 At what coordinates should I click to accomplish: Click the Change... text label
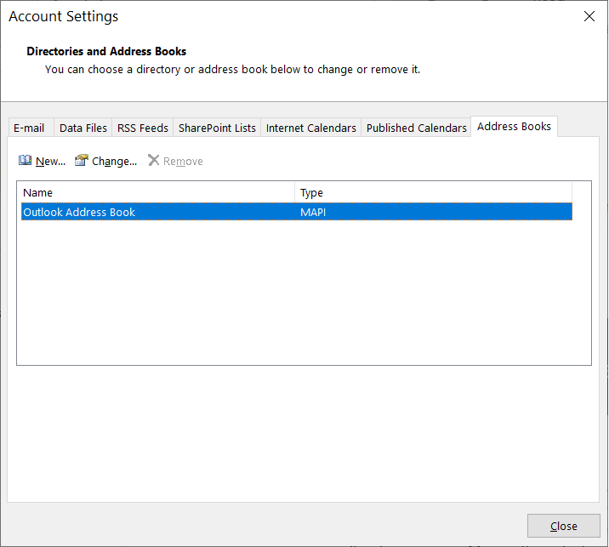pyautogui.click(x=115, y=162)
